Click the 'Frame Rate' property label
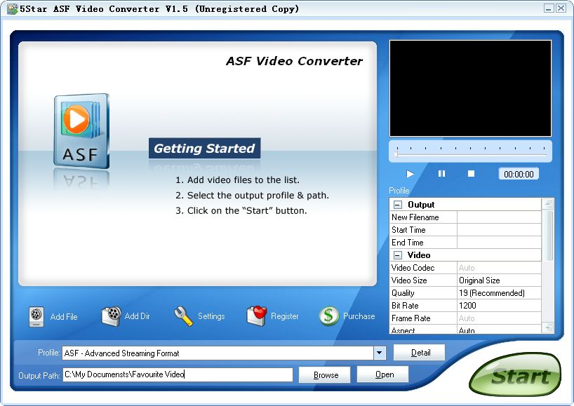The image size is (574, 406). (411, 318)
